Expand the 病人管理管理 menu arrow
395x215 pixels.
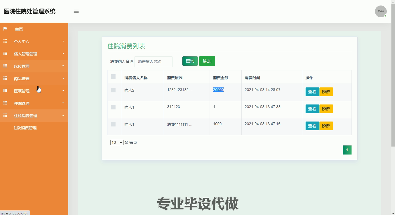[x=63, y=54]
